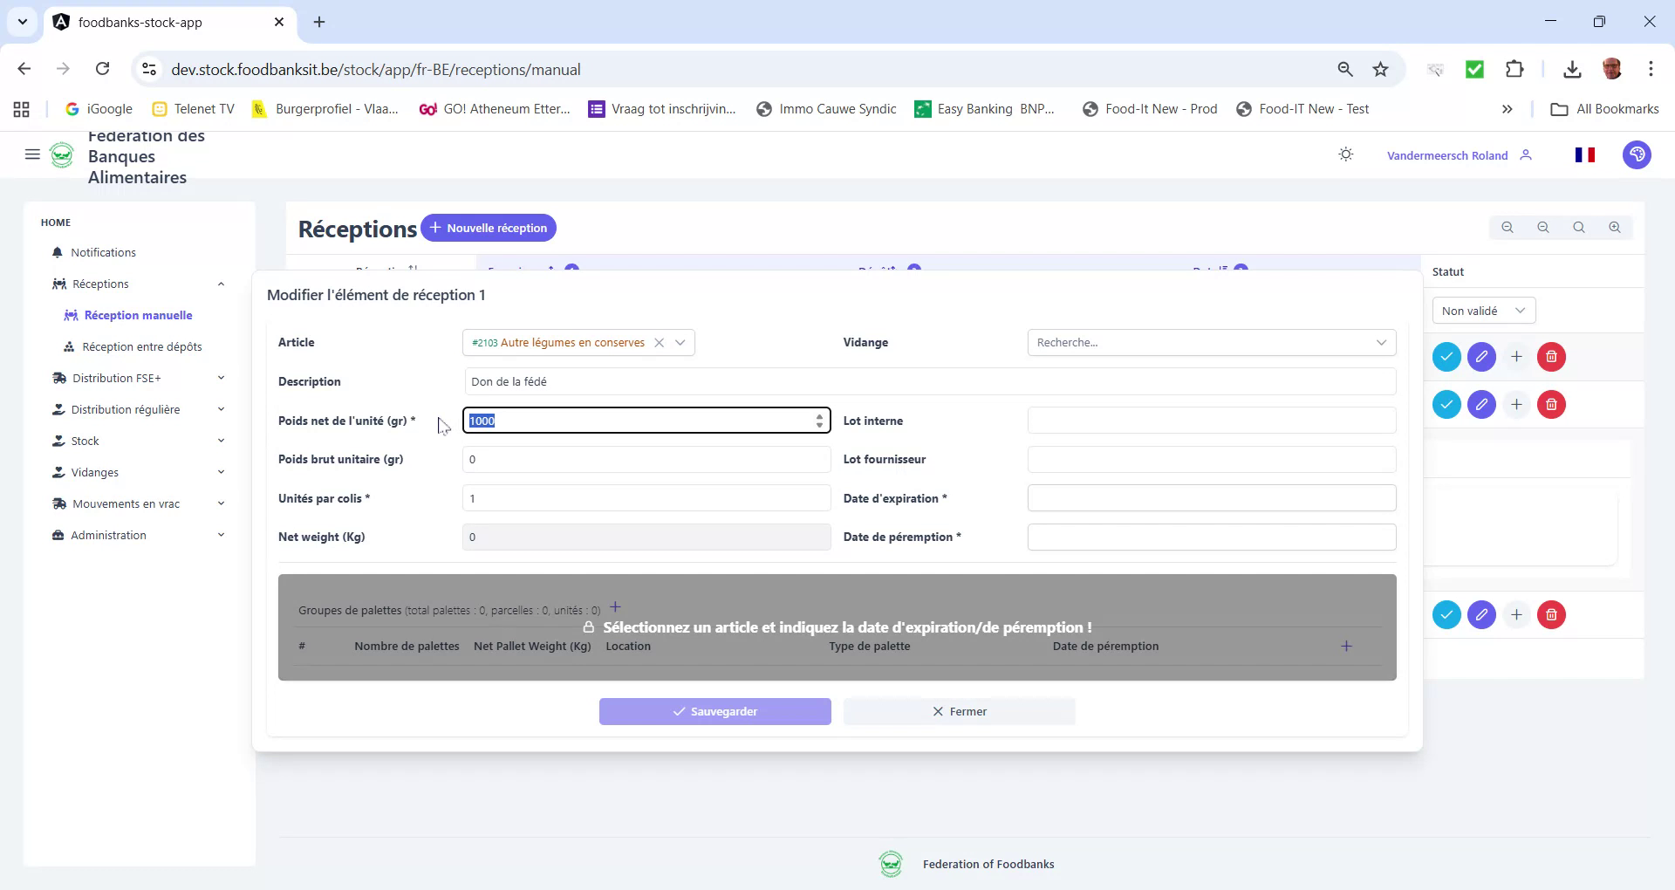Open the Article dropdown chevron
The width and height of the screenshot is (1675, 890).
[x=680, y=343]
